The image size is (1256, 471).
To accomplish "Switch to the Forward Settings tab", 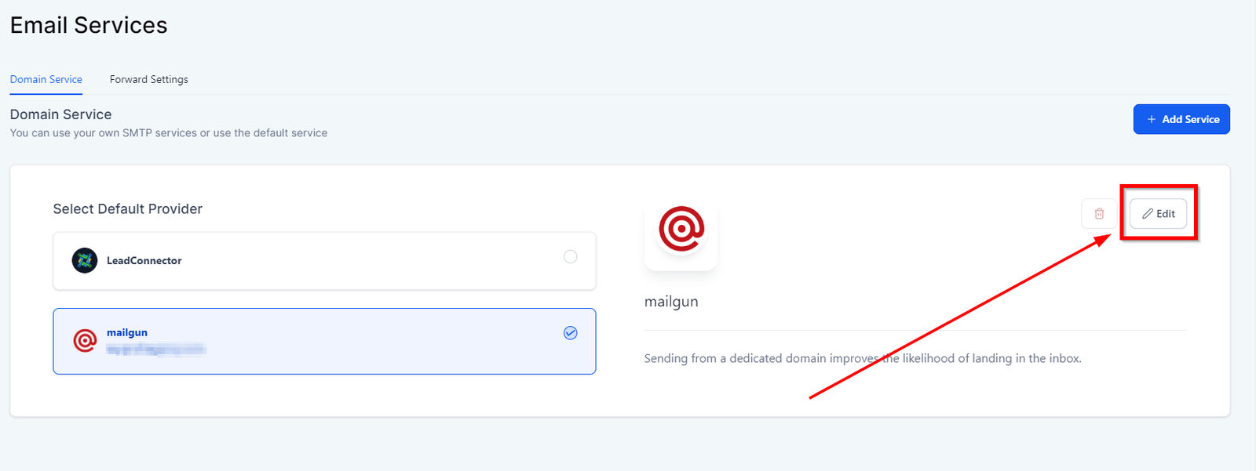I will 148,79.
